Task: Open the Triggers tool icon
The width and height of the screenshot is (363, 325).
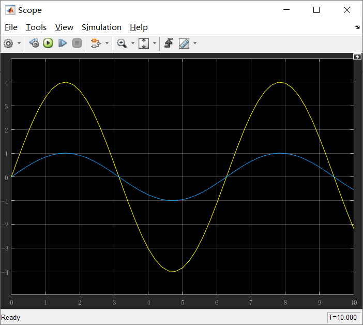Action: (169, 43)
